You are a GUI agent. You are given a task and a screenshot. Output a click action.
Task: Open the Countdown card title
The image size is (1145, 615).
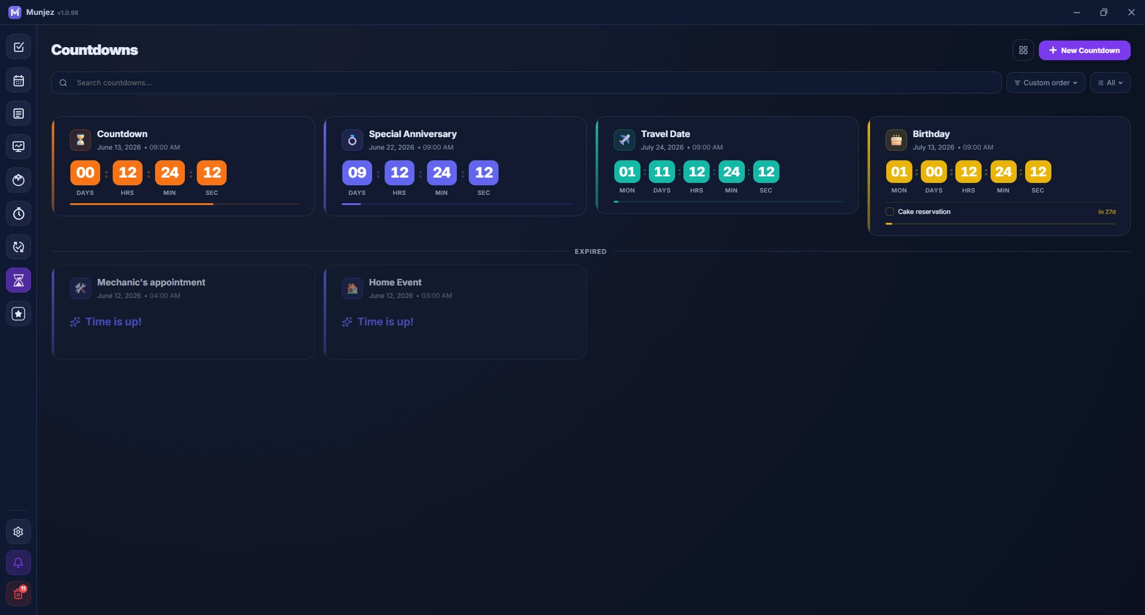tap(122, 134)
